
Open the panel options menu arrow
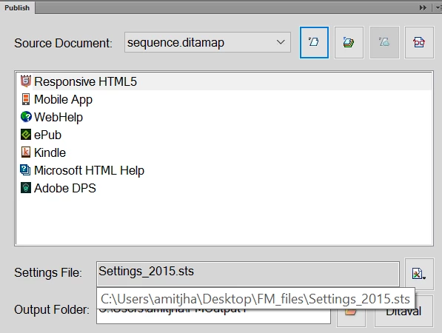tap(438, 7)
